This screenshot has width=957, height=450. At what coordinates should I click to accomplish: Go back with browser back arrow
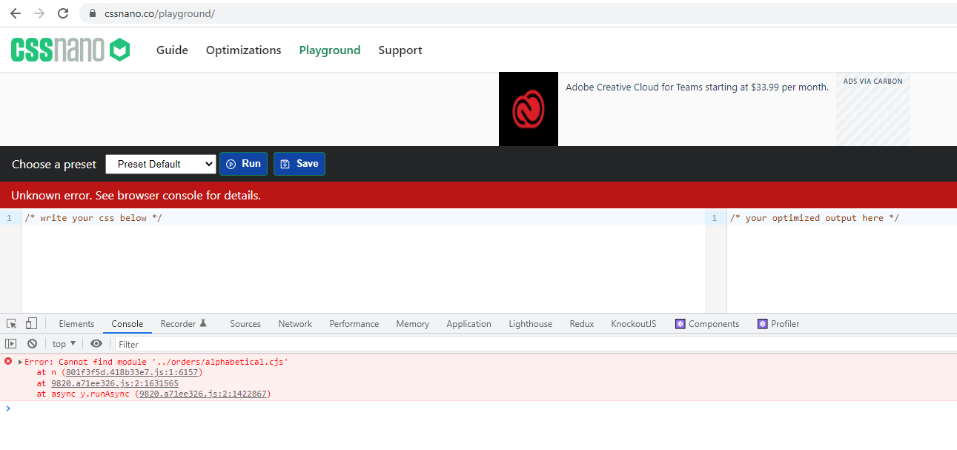(x=15, y=13)
